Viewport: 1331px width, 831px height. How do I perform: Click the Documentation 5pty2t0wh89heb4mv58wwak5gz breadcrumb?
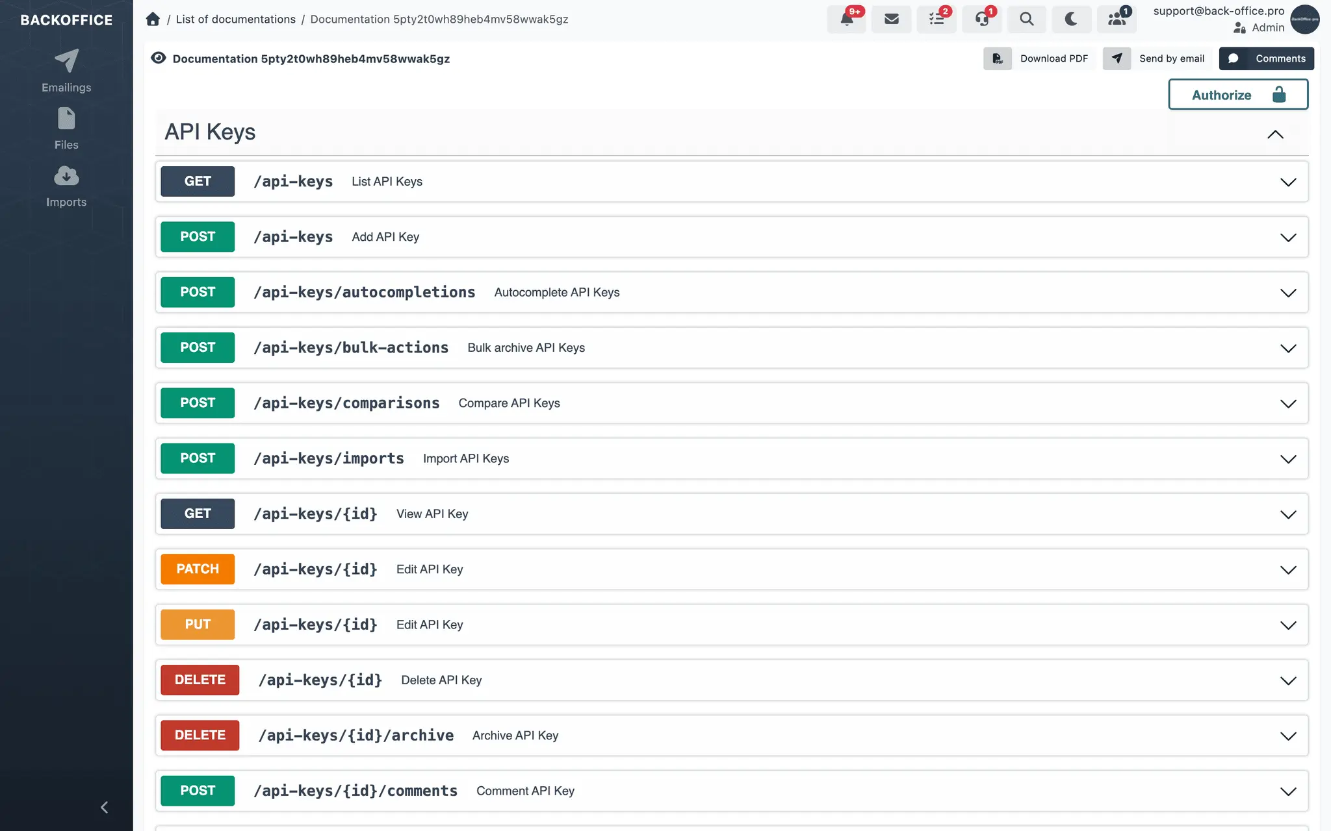[439, 19]
